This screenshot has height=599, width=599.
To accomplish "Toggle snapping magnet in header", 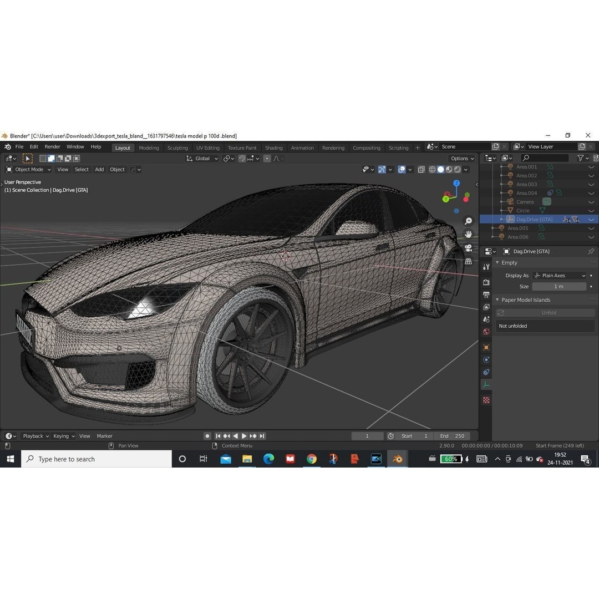I will (242, 159).
